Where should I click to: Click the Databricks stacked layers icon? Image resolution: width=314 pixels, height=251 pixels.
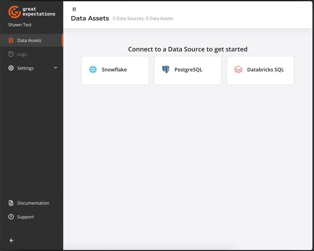click(x=238, y=70)
